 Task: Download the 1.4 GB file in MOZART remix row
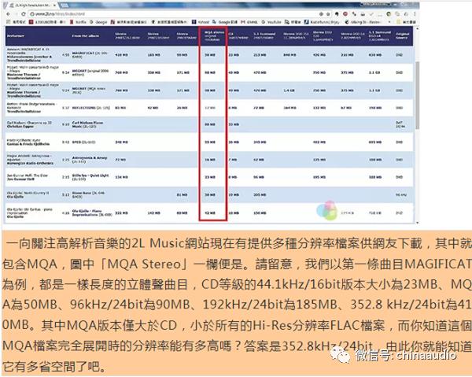[289, 91]
